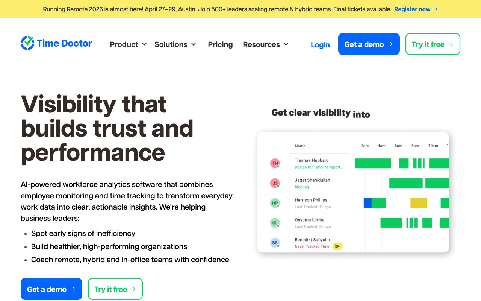Click Trashae Hubbard's first green timeline bar
481x301 pixels.
[x=373, y=163]
